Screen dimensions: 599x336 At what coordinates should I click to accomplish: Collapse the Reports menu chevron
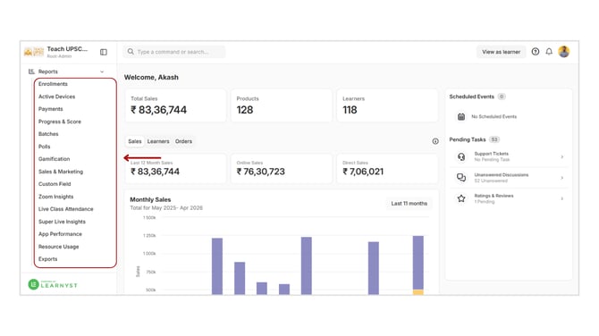102,71
